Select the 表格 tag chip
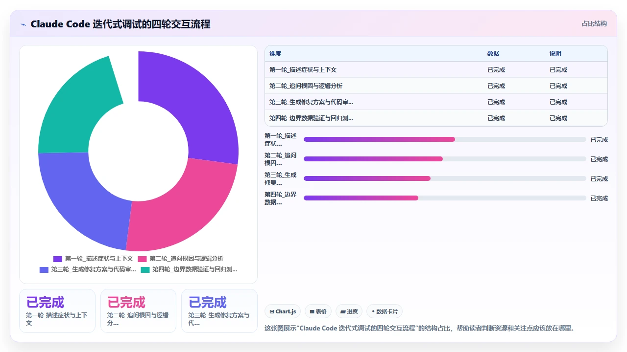 coord(318,311)
